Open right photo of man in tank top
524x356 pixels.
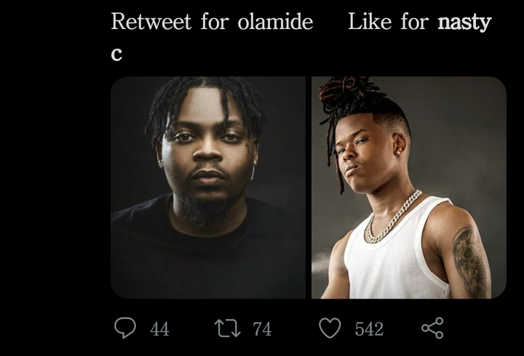pos(409,187)
